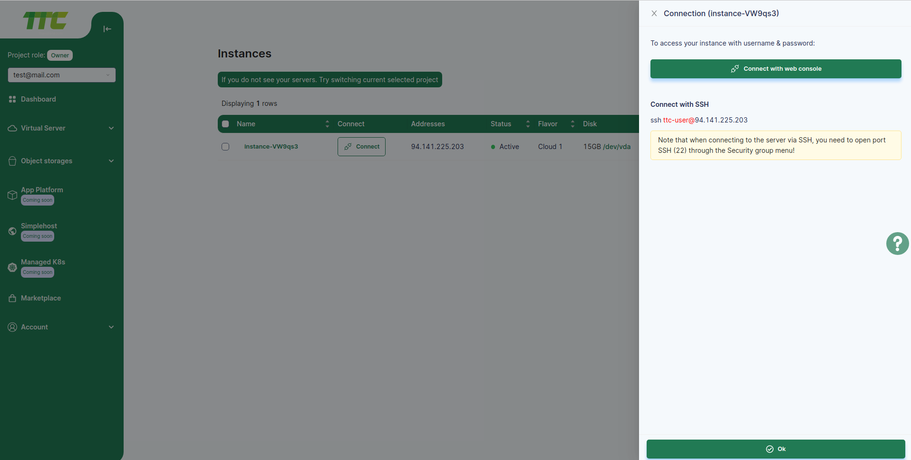Image resolution: width=911 pixels, height=460 pixels.
Task: Select Managed K8s menu item
Action: coord(43,262)
